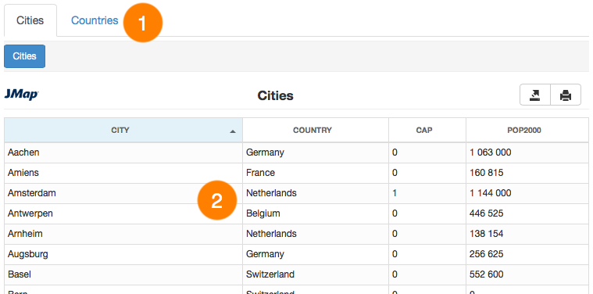Select the Amiens city cell

tap(123, 173)
